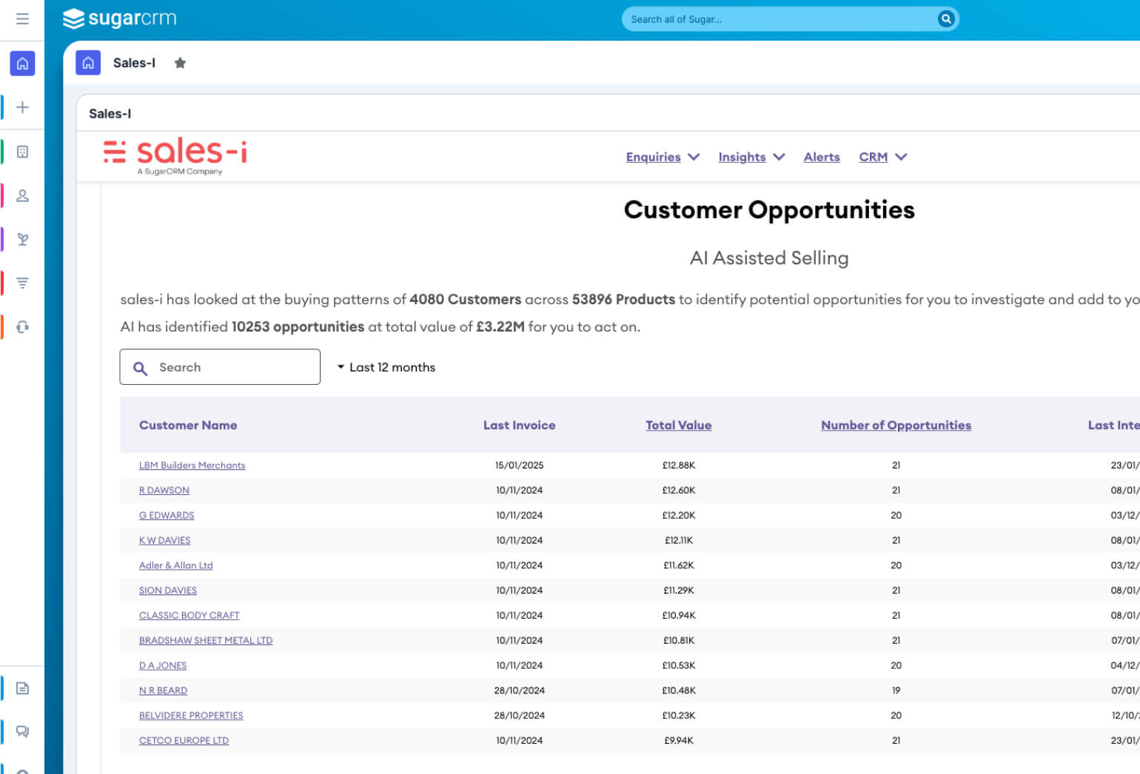
Task: Click the plus create icon in sidebar
Action: 22,107
